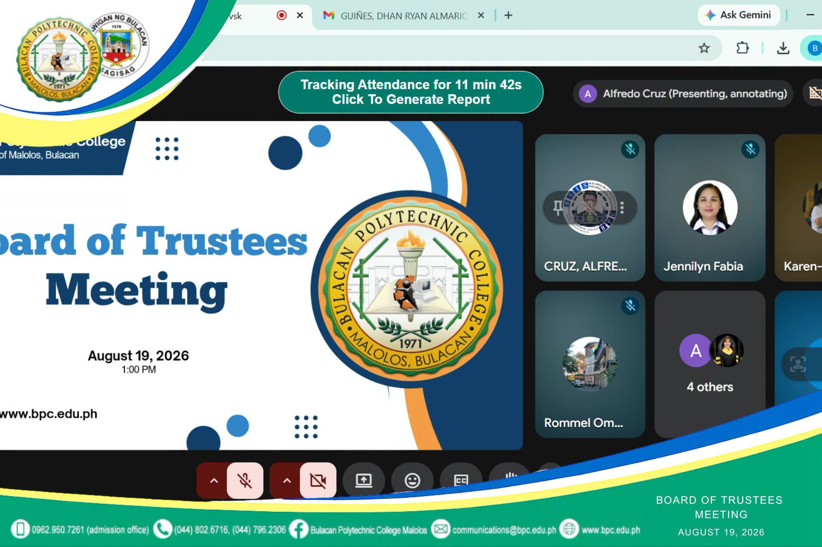This screenshot has height=547, width=822.
Task: Open more options on the CRUZ, ALFRE... tile
Action: 622,208
